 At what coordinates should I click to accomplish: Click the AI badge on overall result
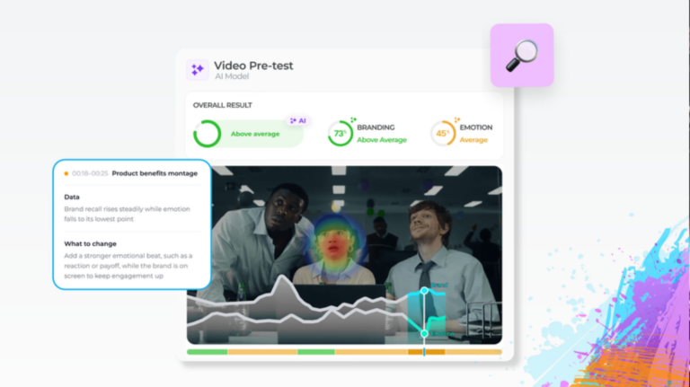coord(298,120)
